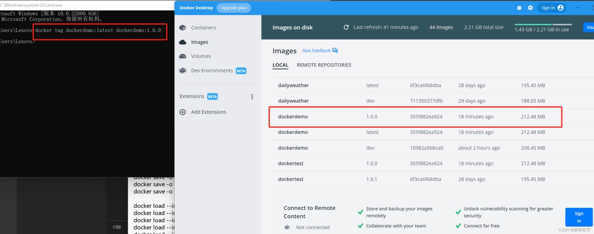
Task: Click the Upgrade plan button
Action: pyautogui.click(x=234, y=8)
